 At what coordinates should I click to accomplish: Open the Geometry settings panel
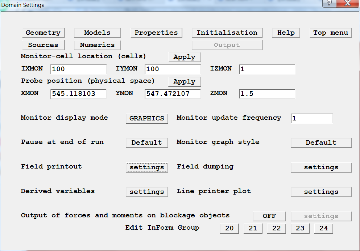pyautogui.click(x=43, y=33)
